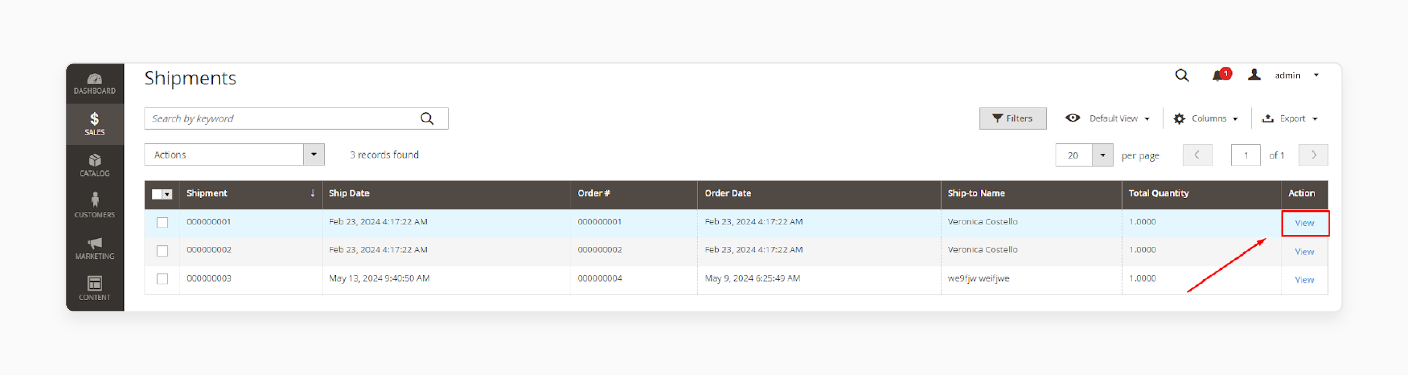Click the Default View eye icon
Screen dimensions: 1408x375
1072,118
